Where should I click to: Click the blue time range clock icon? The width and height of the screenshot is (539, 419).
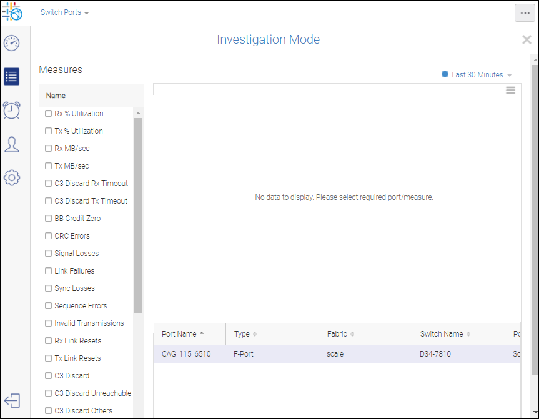point(445,74)
